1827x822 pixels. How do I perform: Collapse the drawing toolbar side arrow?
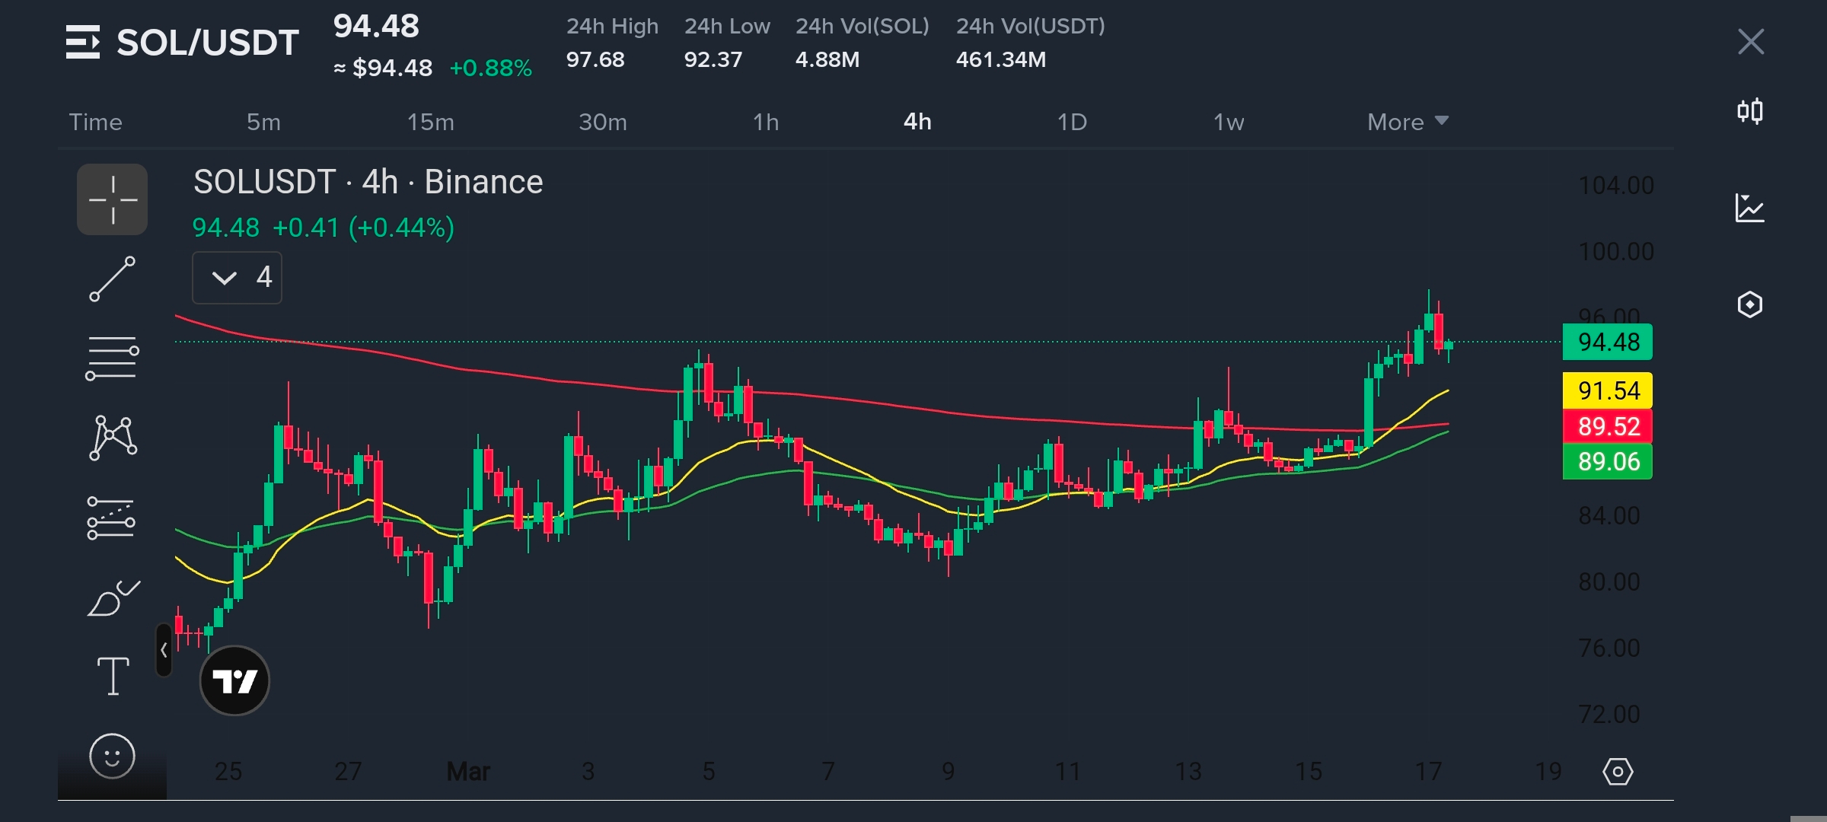tap(164, 650)
